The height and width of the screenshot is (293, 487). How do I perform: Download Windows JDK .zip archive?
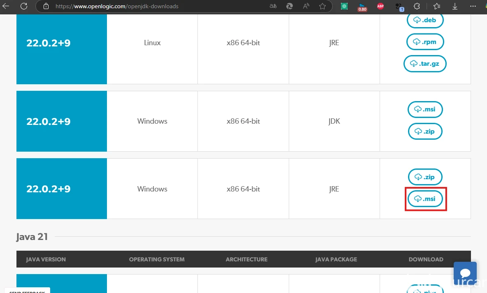[x=425, y=131]
